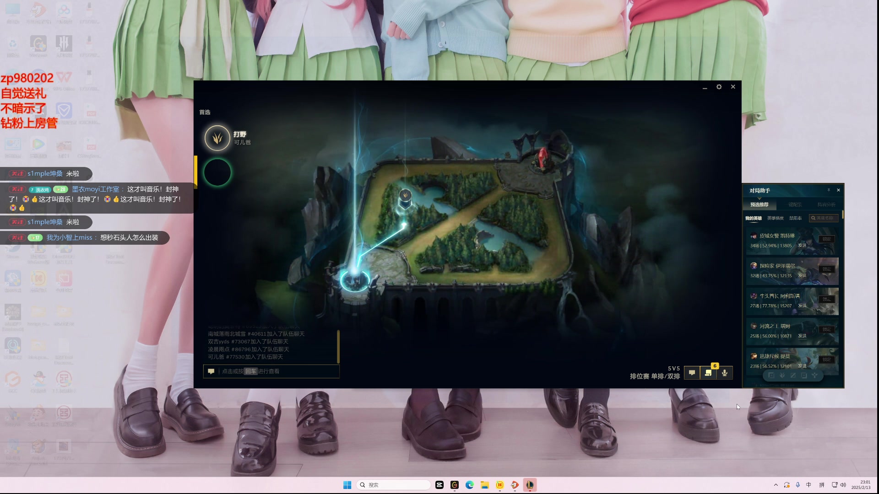Lock in 皮城女警 凯特琳

(827, 239)
